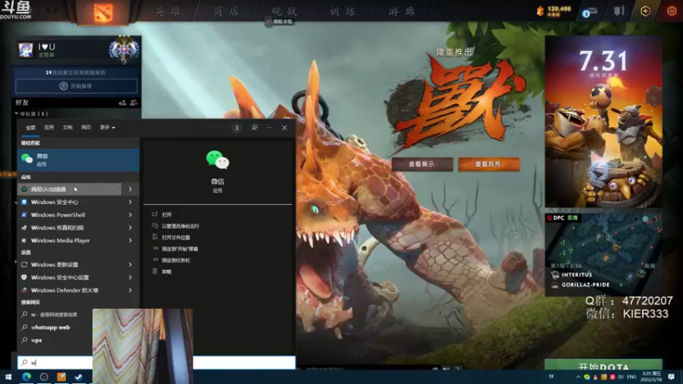The width and height of the screenshot is (683, 384).
Task: Open the 训练 learn menu in Dota
Action: pos(342,11)
